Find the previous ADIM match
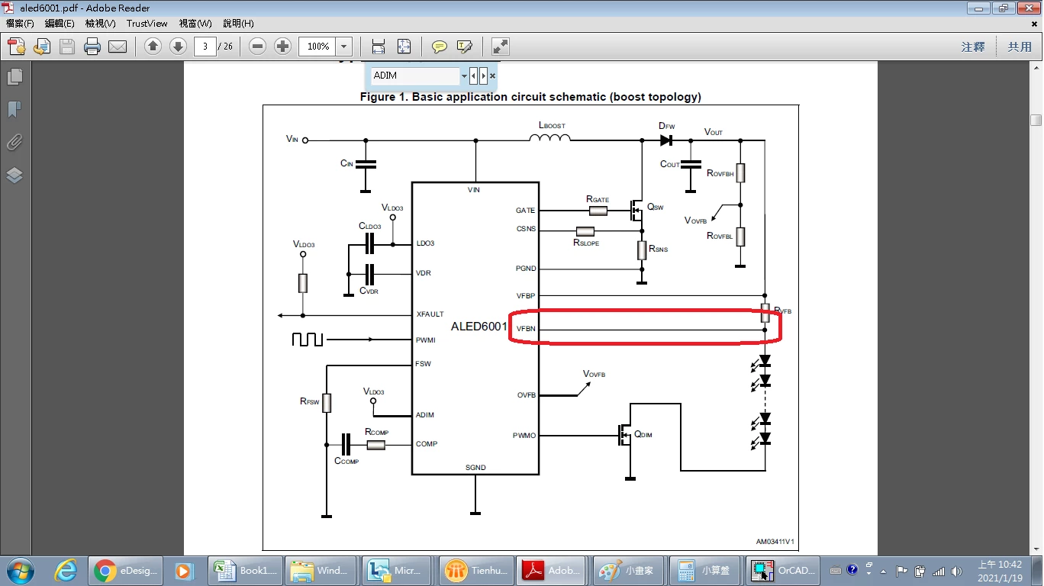 click(474, 76)
